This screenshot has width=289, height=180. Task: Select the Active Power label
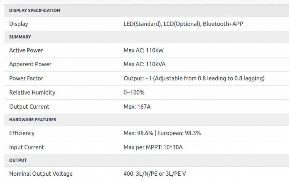[26, 50]
